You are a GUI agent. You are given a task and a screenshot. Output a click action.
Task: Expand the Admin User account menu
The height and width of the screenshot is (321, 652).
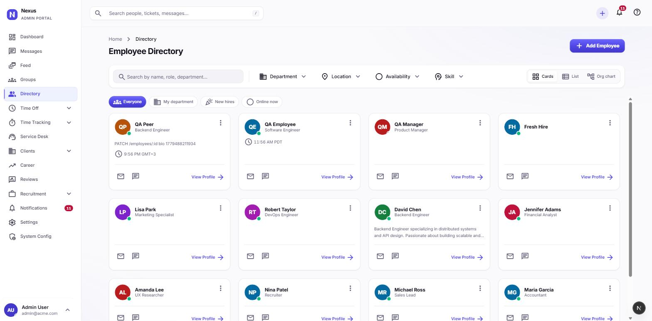(x=68, y=310)
